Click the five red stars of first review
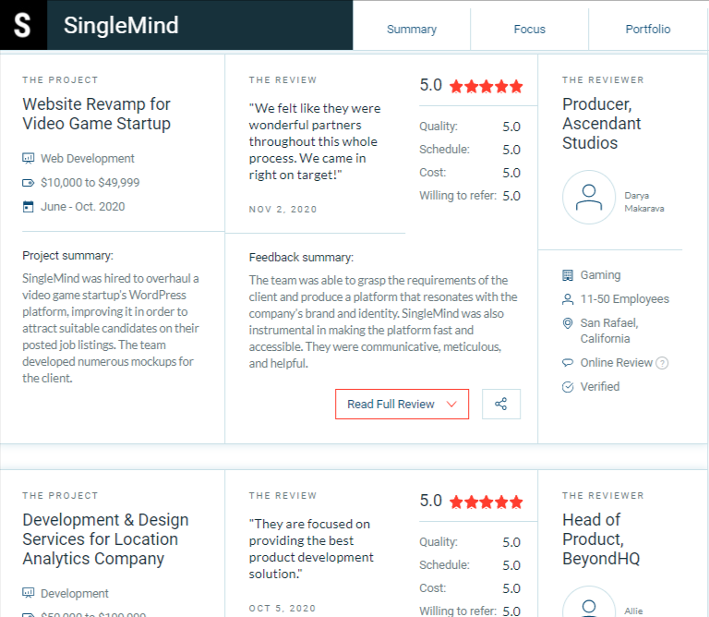This screenshot has width=709, height=617. [x=487, y=86]
